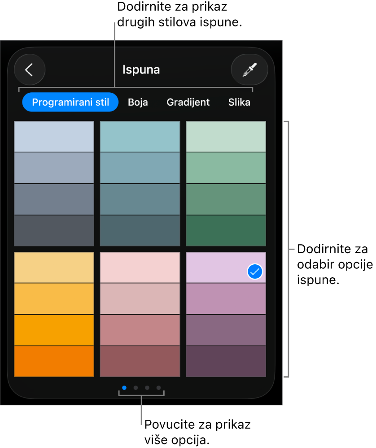Viewport: 376px width, 448px height.
Task: Choose the second blue-gray swatch
Action: click(x=54, y=168)
